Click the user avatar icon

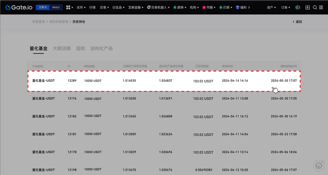(298, 7)
